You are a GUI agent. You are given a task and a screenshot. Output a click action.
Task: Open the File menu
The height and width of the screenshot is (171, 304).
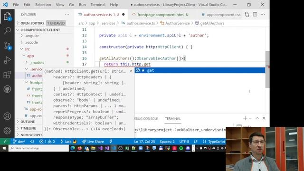tap(16, 5)
